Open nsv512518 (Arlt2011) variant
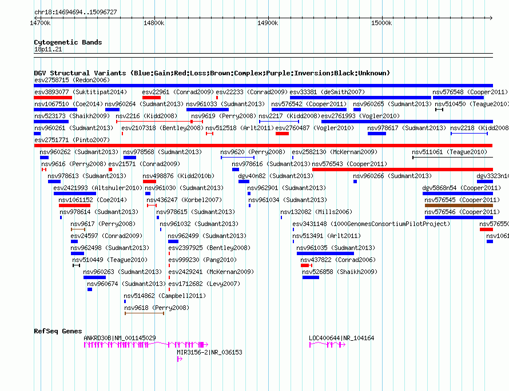 tap(240, 128)
